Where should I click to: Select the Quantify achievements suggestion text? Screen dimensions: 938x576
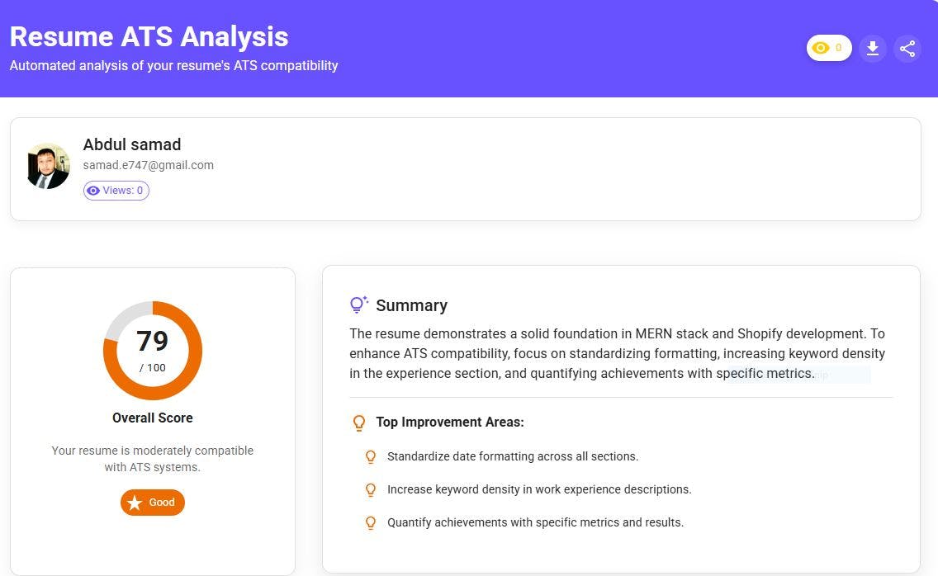(x=535, y=522)
